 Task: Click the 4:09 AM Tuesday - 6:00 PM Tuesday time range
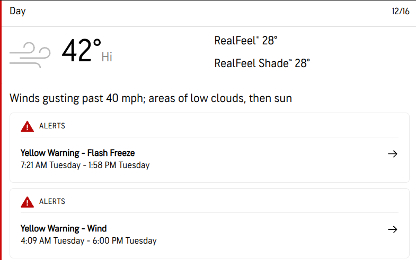point(88,241)
